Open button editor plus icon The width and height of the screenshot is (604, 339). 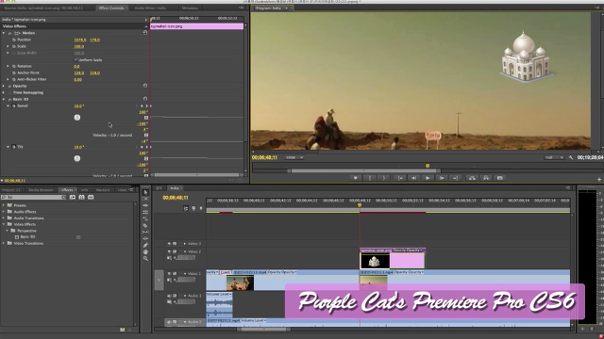coord(599,179)
